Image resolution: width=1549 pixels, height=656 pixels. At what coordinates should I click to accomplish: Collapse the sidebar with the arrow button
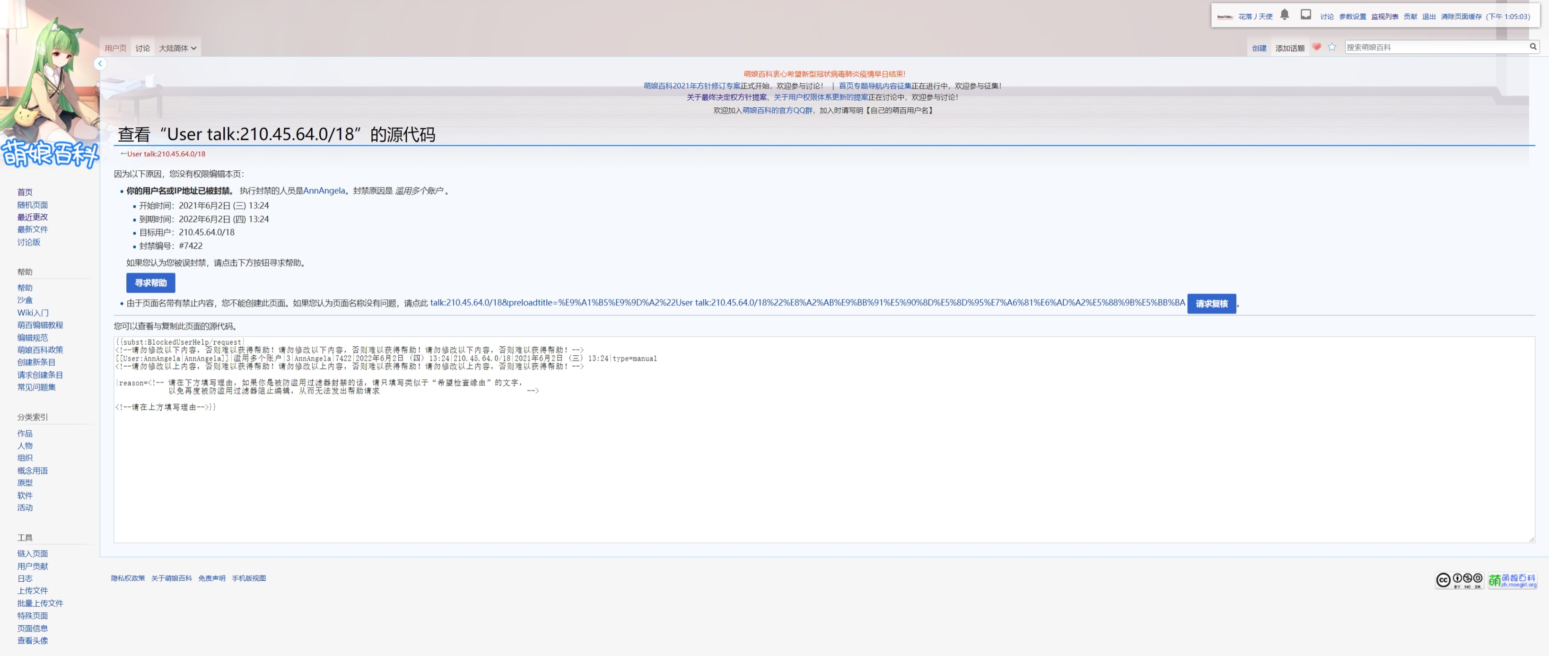100,64
